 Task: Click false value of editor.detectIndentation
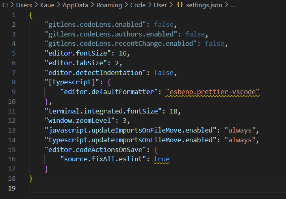(165, 73)
